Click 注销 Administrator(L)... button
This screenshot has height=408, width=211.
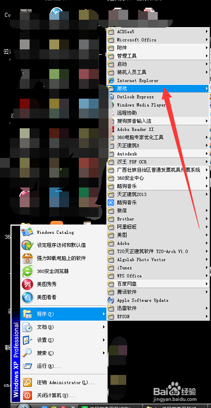[64, 382]
